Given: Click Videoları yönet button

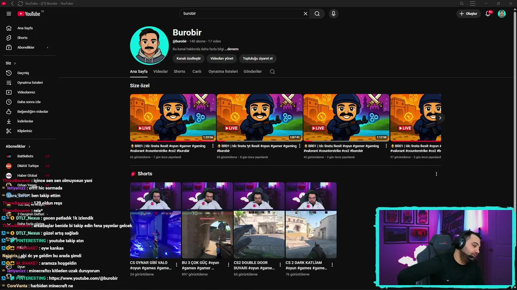Looking at the screenshot, I should [222, 58].
